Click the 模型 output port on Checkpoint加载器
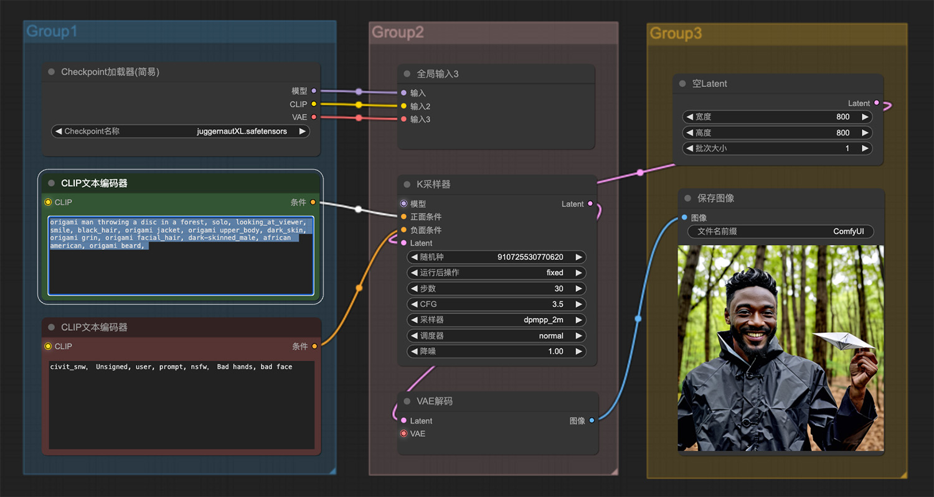Image resolution: width=934 pixels, height=497 pixels. 314,91
